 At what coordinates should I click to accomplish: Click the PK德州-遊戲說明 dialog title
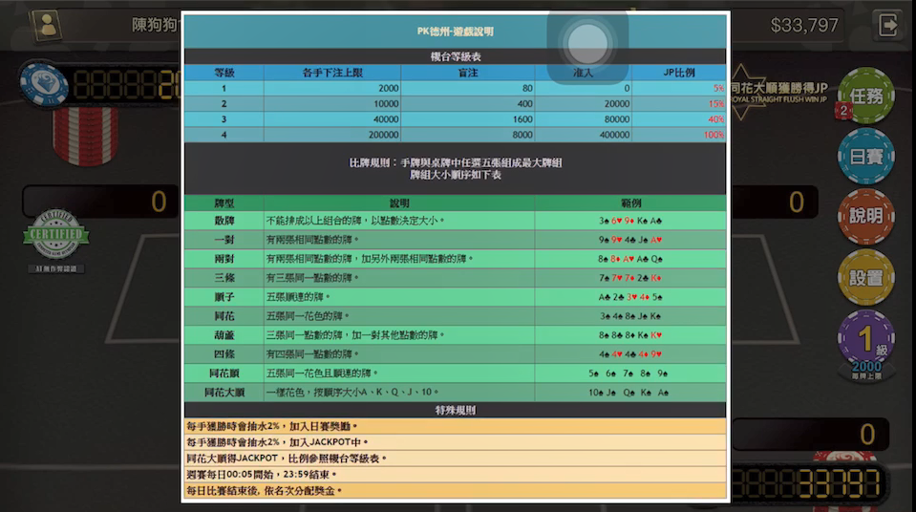(455, 32)
